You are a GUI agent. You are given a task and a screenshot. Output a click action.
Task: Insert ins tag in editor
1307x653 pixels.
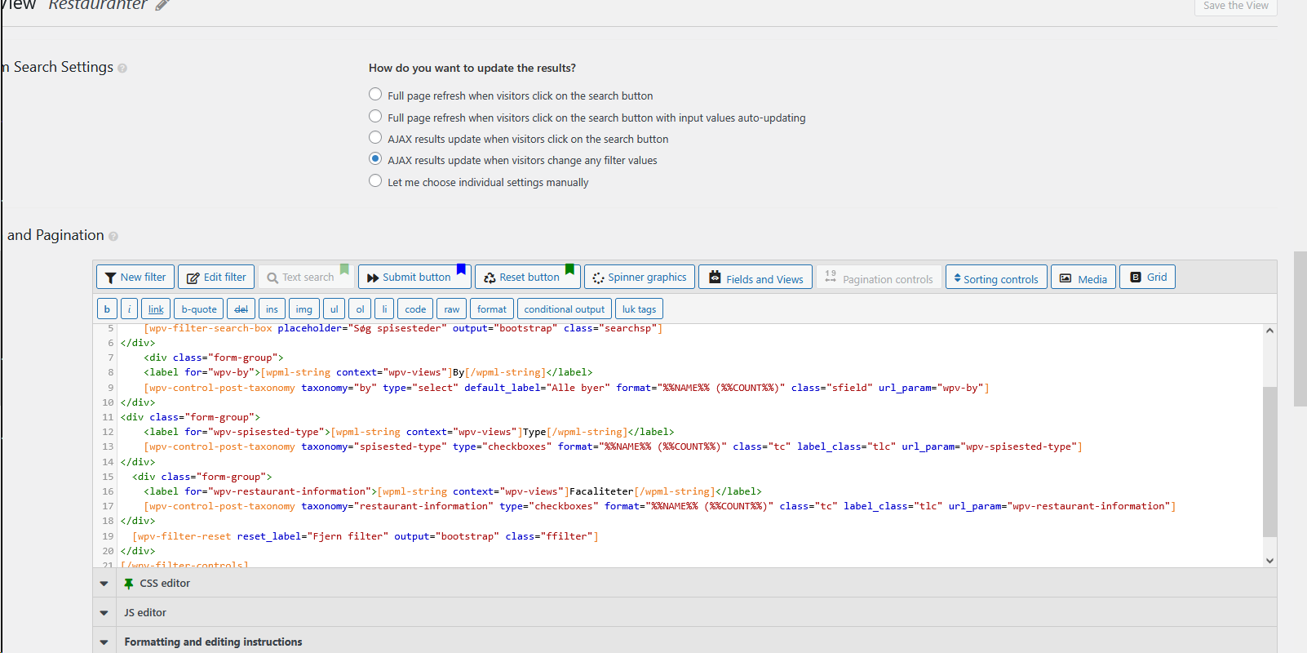point(272,309)
